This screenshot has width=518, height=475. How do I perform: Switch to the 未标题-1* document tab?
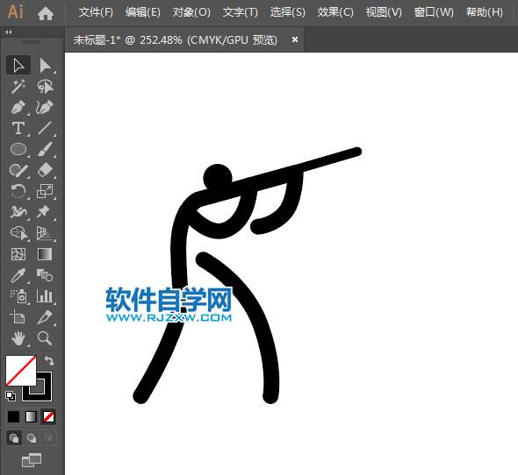(175, 40)
